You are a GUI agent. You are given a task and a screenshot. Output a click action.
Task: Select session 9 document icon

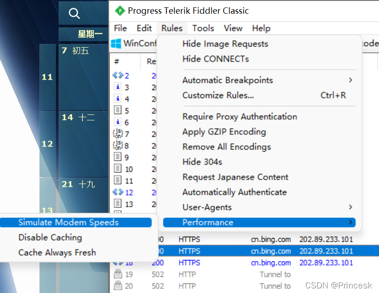click(118, 157)
